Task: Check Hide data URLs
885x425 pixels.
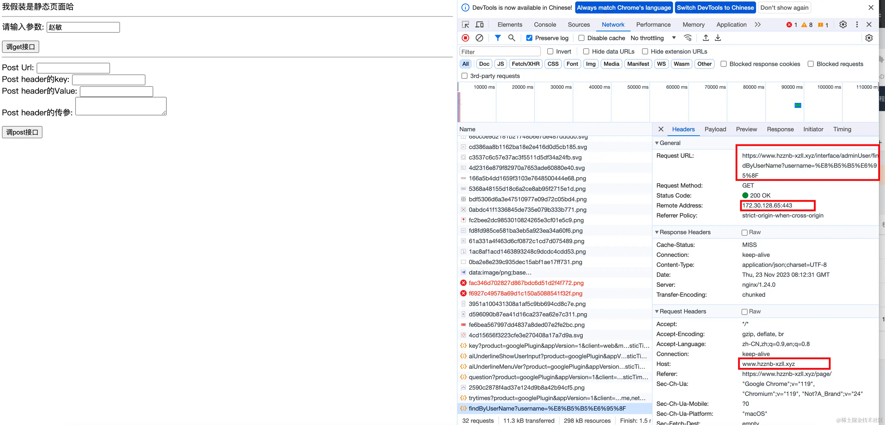Action: click(x=586, y=51)
